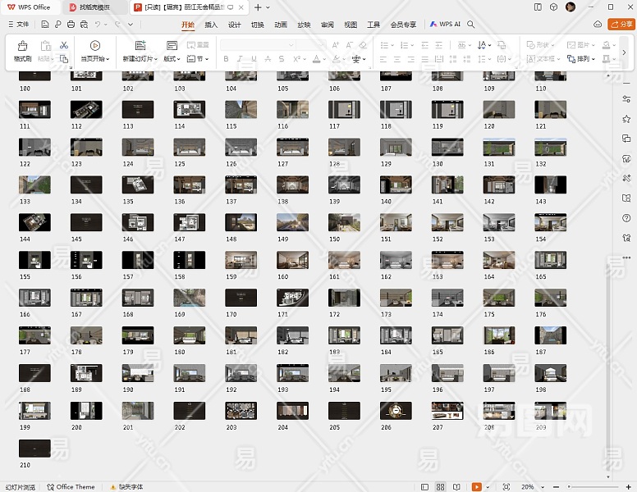Click the star icon in right sidebar

click(x=626, y=119)
